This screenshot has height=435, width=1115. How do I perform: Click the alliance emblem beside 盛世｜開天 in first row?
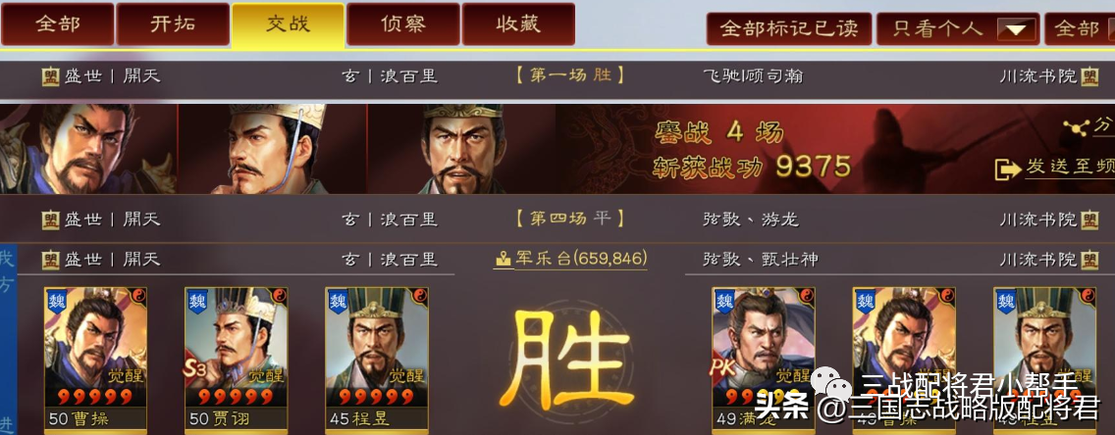pos(50,76)
